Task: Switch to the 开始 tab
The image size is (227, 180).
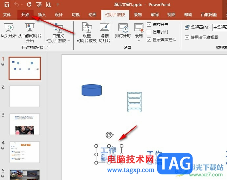Action: (25, 14)
